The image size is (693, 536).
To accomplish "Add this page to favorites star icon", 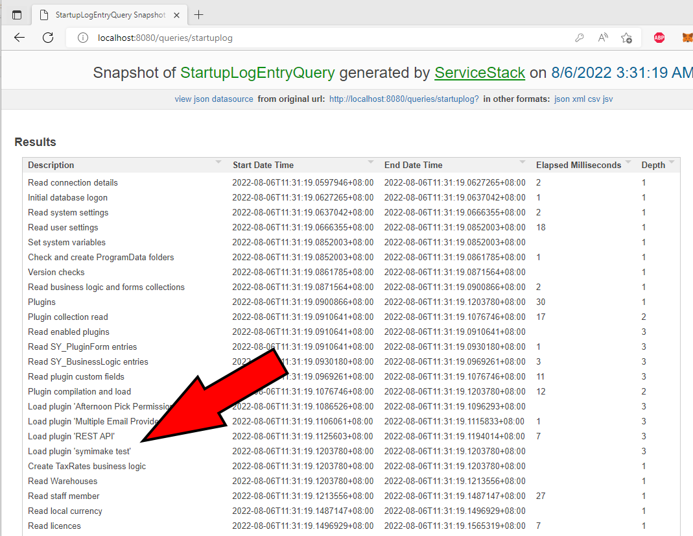I will coord(626,38).
